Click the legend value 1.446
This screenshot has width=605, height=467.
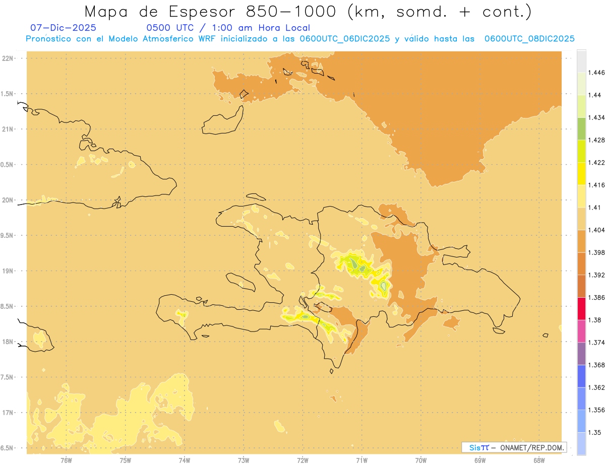tap(595, 73)
